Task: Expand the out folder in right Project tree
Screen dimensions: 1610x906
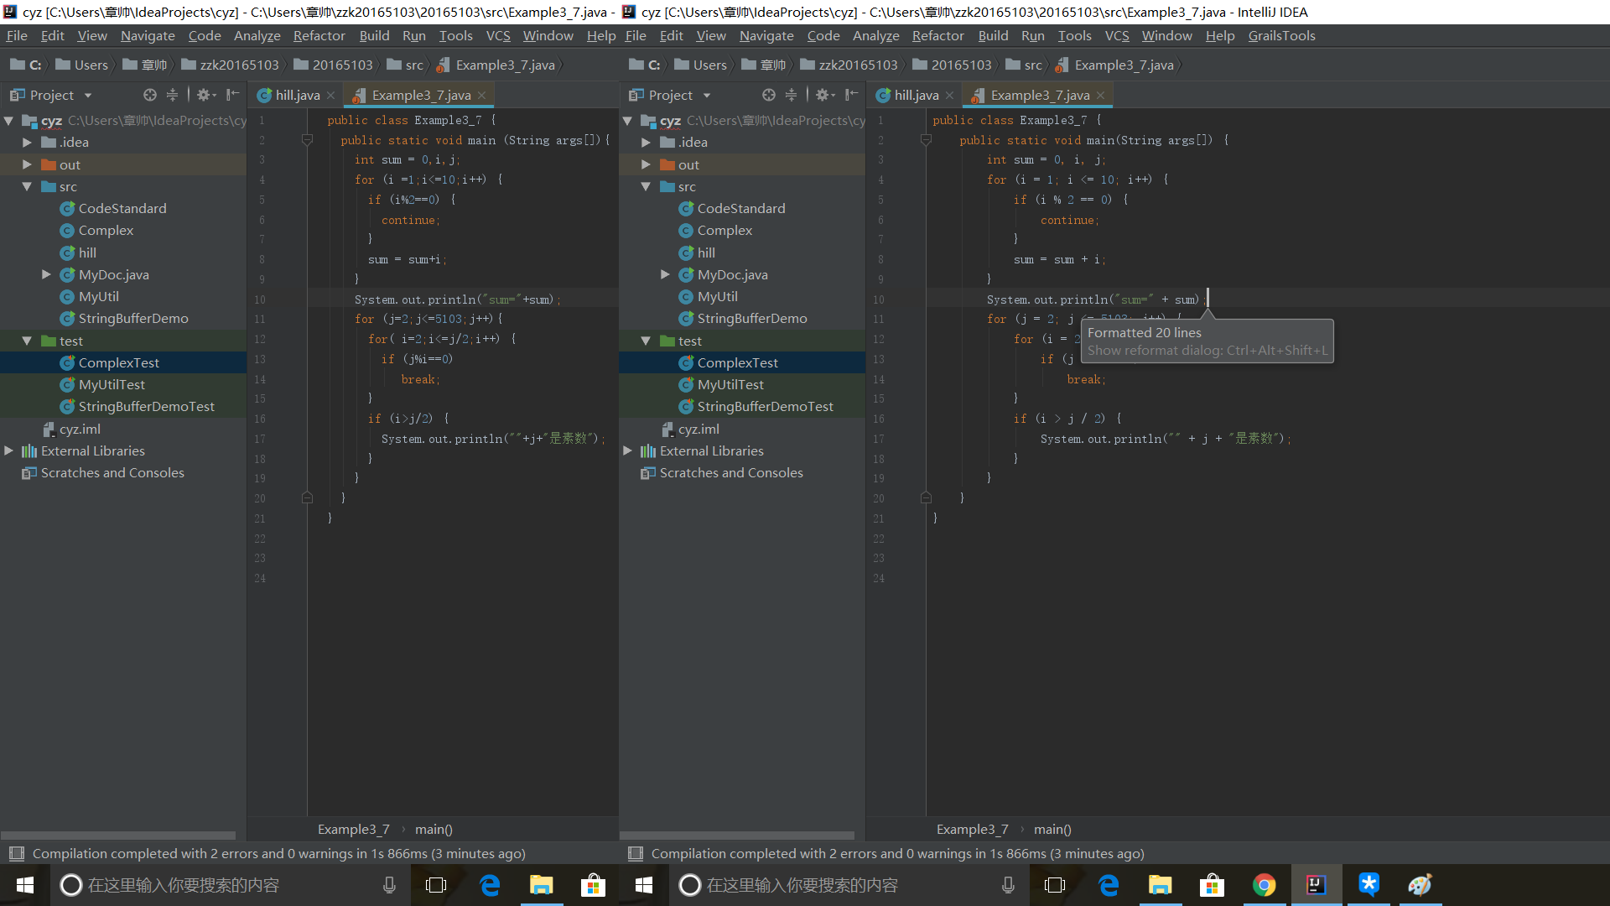Action: pos(646,165)
